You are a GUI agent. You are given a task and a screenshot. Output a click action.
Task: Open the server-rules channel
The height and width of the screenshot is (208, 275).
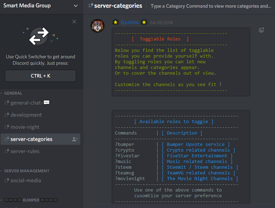(x=25, y=151)
